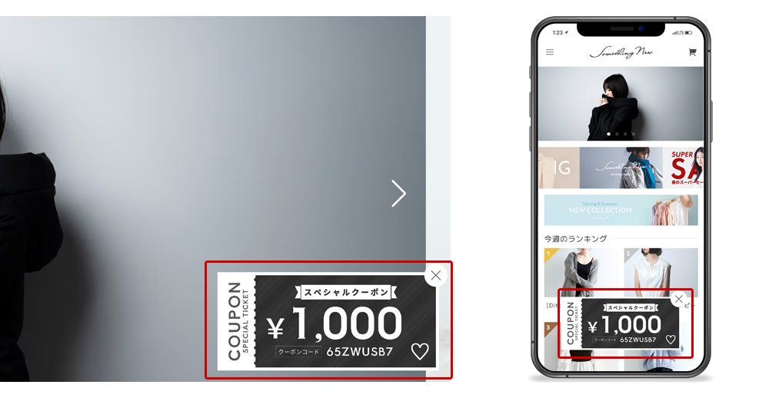Image resolution: width=769 pixels, height=398 pixels.
Task: Open the Spring & Summer New Collection banner
Action: (621, 211)
